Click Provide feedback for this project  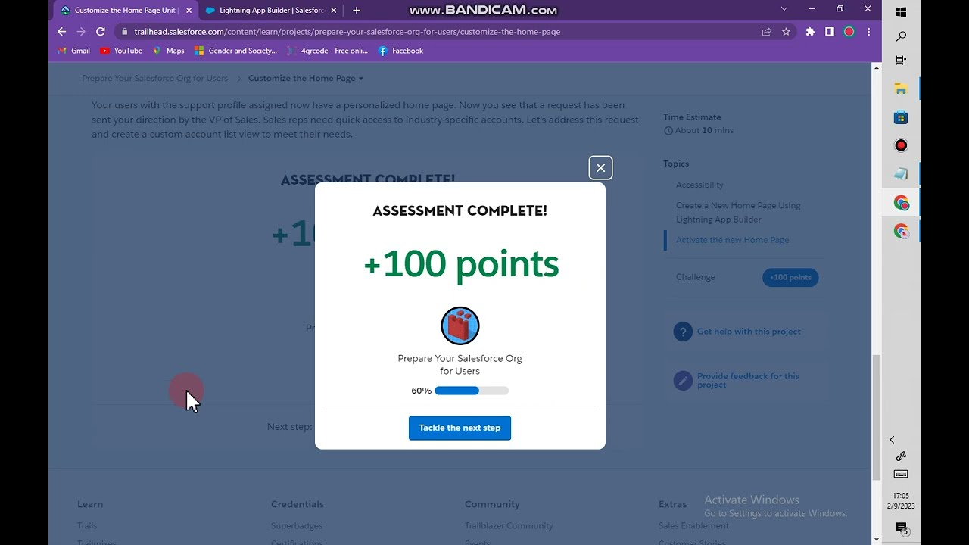748,380
